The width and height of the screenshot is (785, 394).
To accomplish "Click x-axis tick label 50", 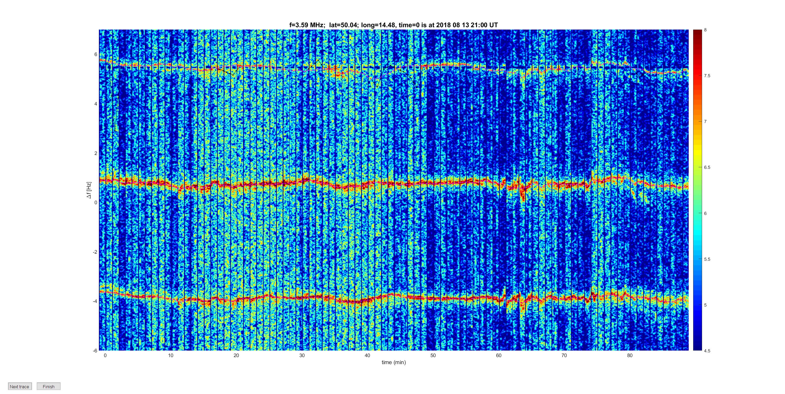I will click(433, 355).
